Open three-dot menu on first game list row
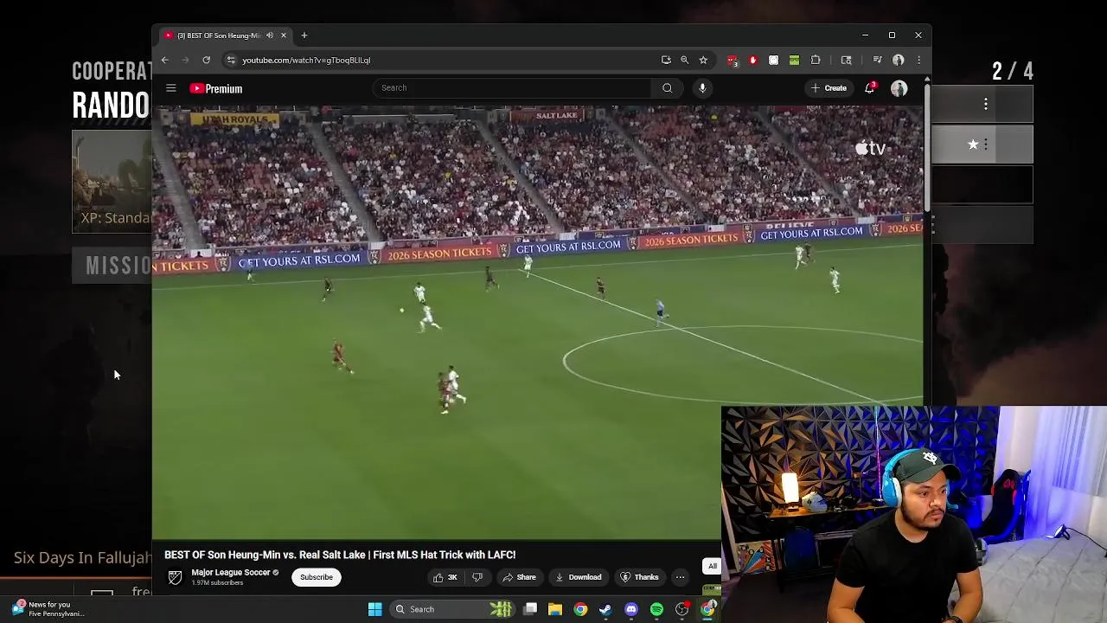Screen dimensions: 1107x623 (986, 105)
